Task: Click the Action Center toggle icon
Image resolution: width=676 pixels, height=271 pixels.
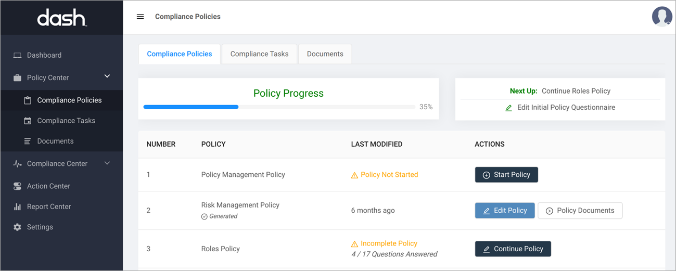Action: (17, 186)
